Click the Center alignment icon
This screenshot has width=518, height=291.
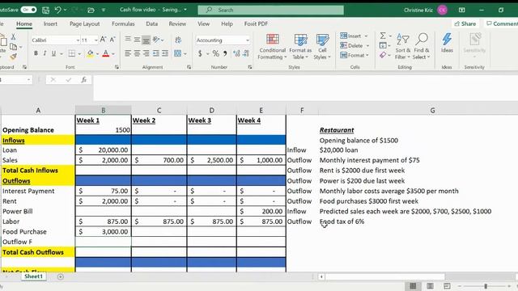pyautogui.click(x=137, y=53)
